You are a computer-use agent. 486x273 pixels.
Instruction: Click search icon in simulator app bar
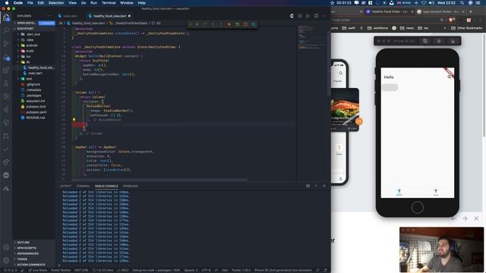point(449,77)
